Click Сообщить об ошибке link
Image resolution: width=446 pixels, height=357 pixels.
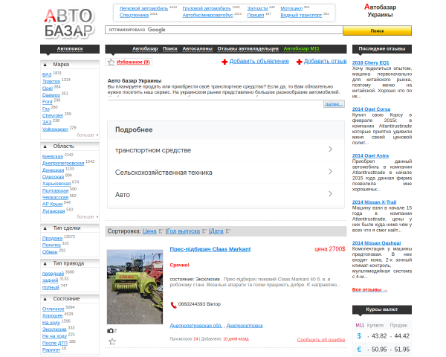[321, 340]
